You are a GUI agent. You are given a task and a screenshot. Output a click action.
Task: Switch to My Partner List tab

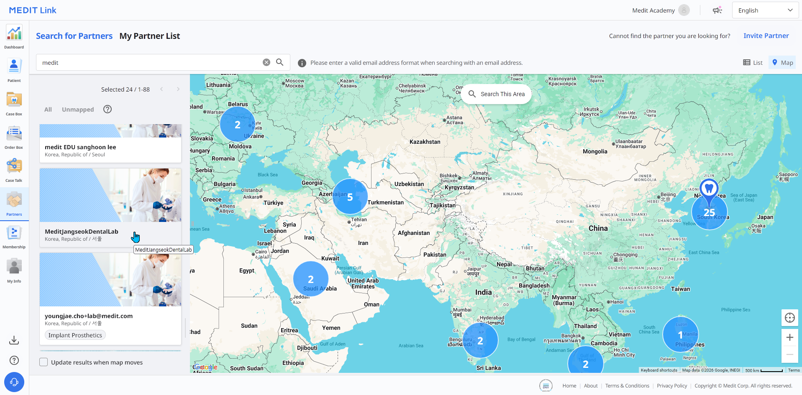150,36
